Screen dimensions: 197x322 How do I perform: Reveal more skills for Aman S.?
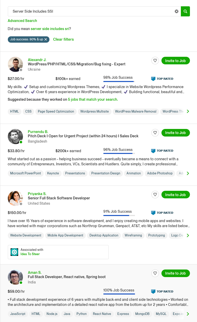[x=188, y=314]
